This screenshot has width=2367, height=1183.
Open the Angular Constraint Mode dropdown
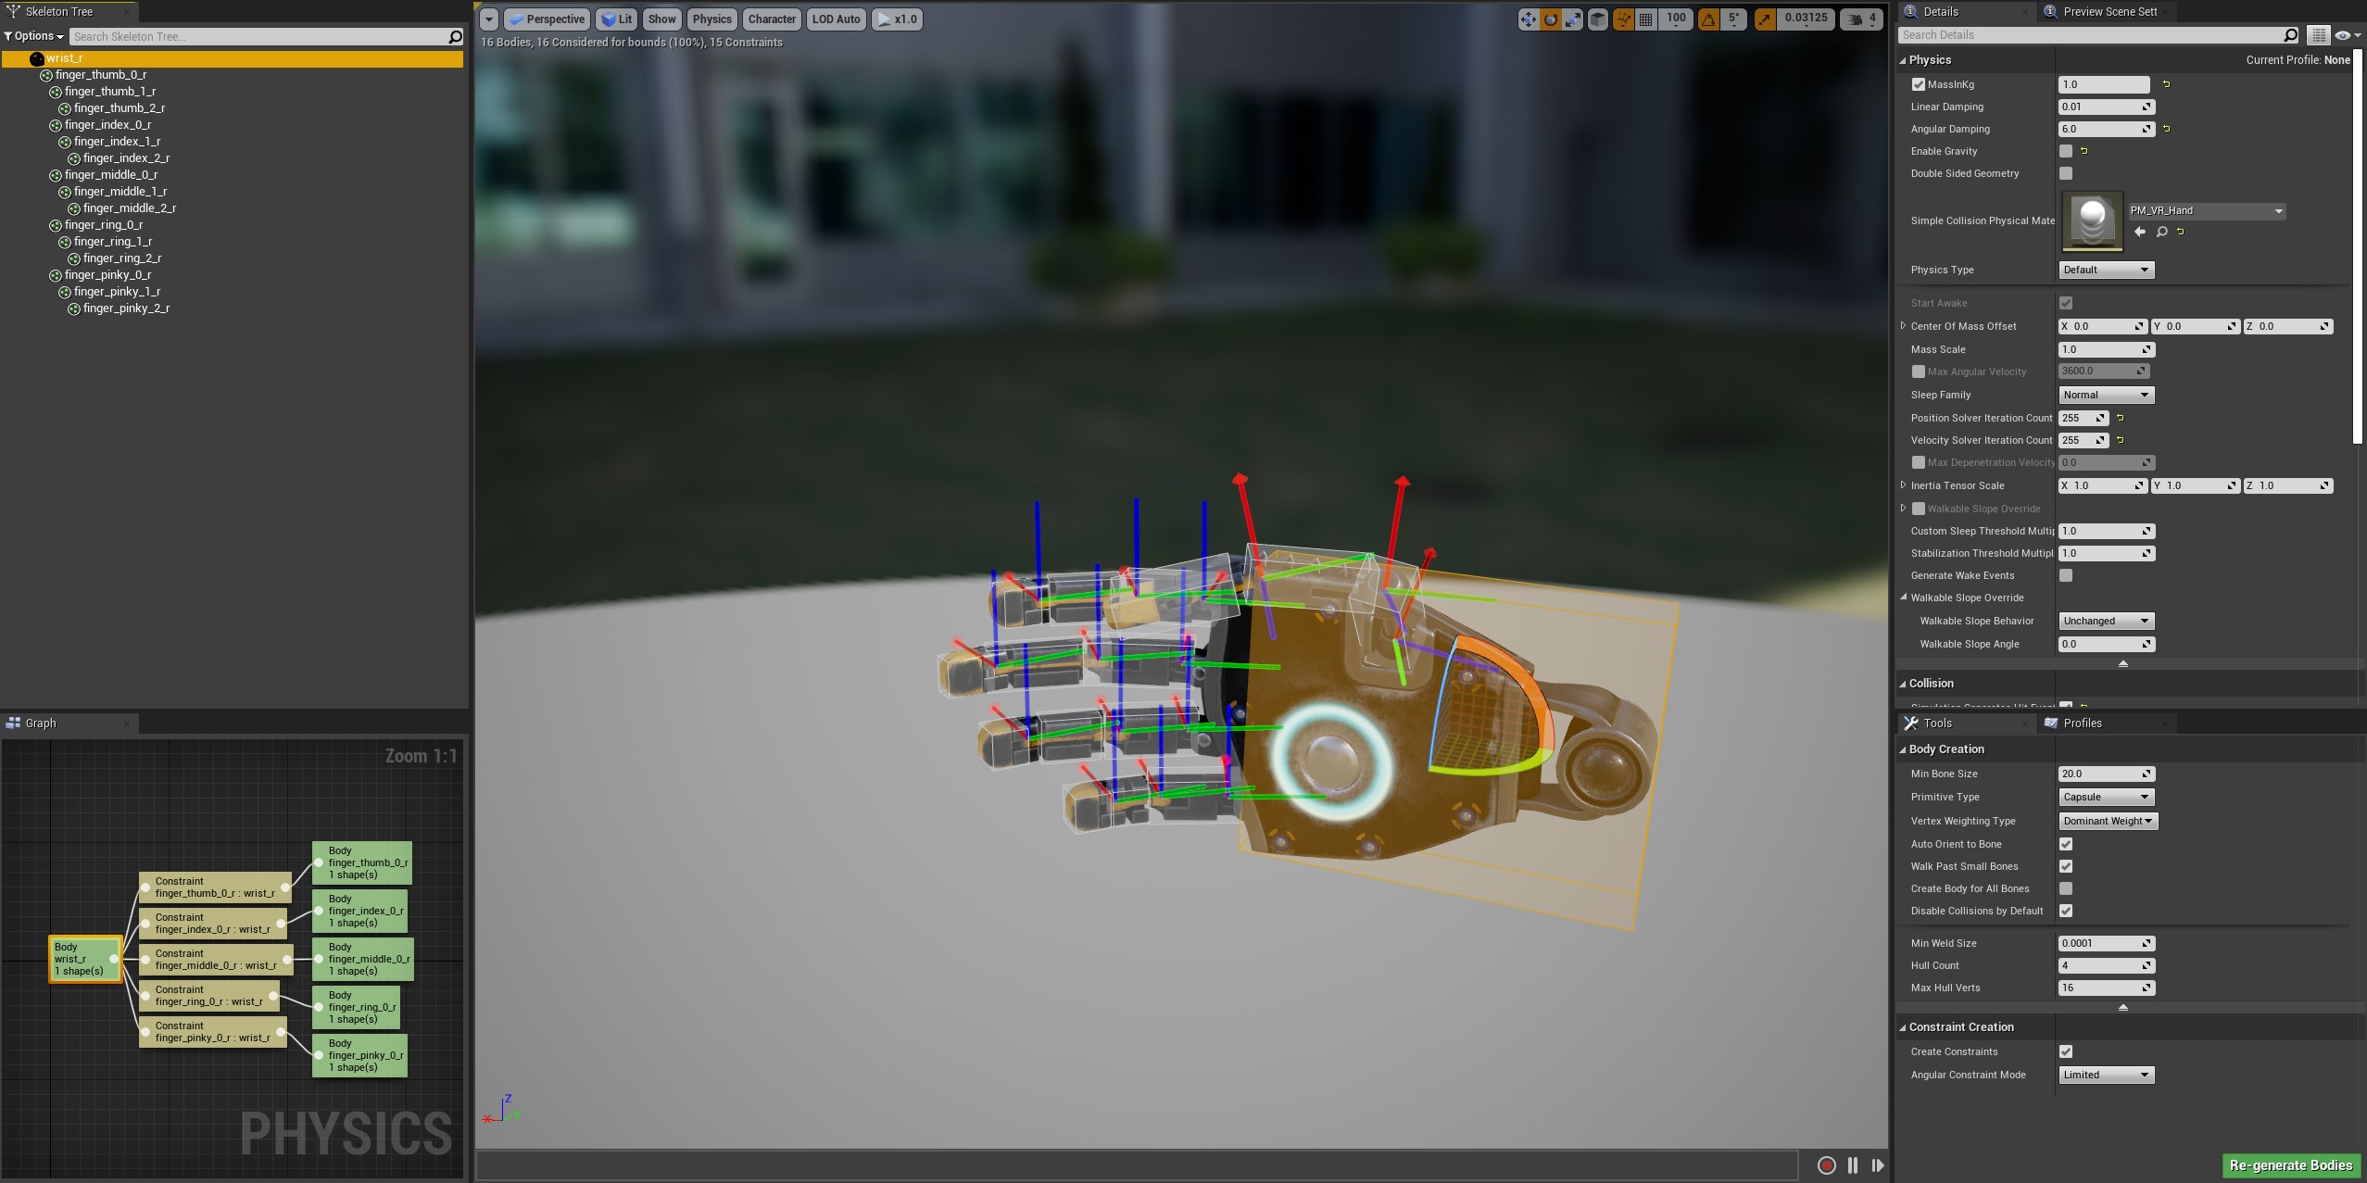pos(2106,1075)
